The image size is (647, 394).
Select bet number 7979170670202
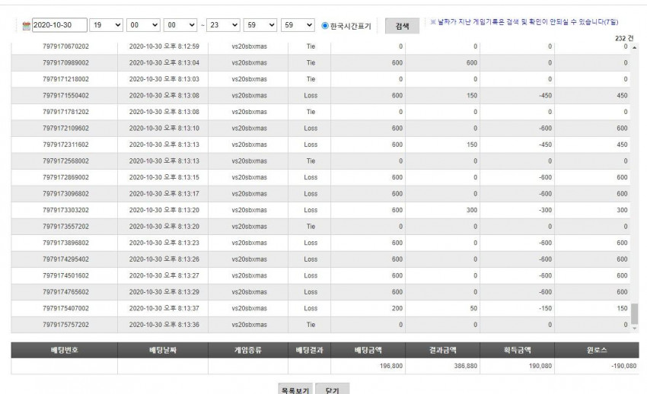coord(65,46)
